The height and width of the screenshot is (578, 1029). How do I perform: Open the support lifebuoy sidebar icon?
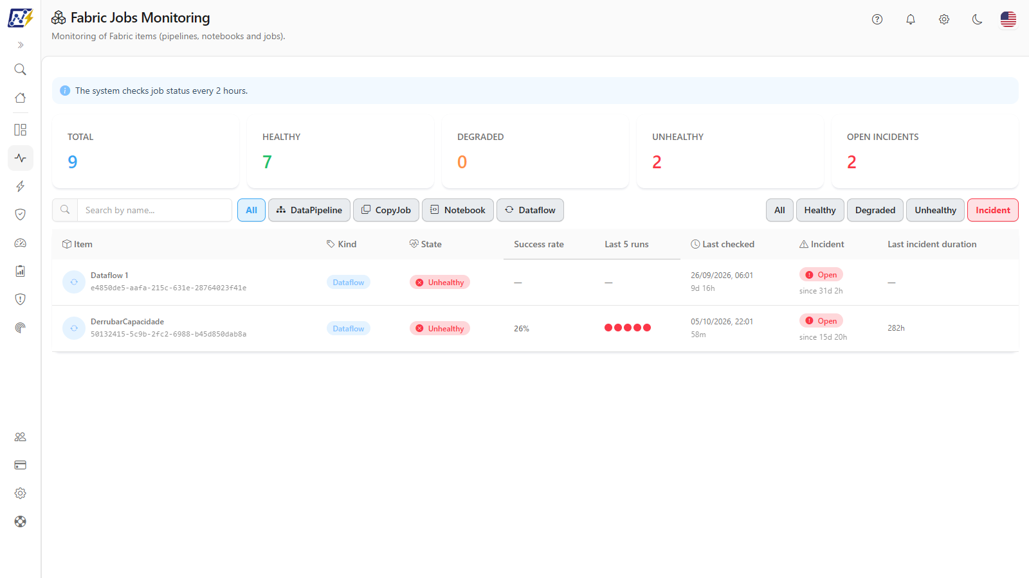[21, 521]
